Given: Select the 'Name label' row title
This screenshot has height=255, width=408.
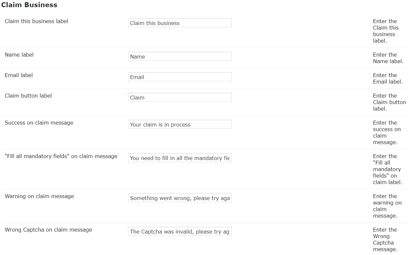Looking at the screenshot, I should [x=19, y=55].
